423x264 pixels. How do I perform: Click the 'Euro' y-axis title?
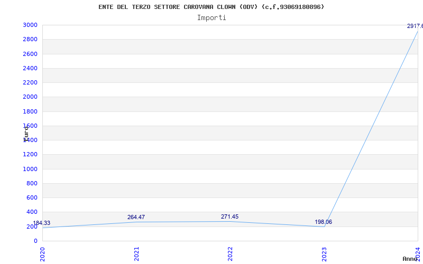26,133
